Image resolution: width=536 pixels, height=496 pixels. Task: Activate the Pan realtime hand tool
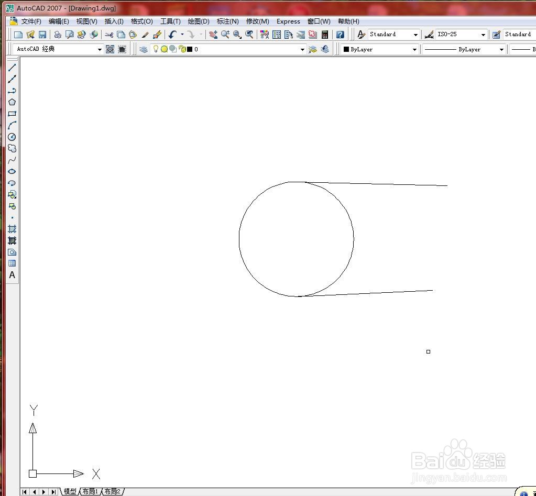[x=213, y=35]
